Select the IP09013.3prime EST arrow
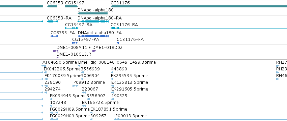Screen dimensions: 287x121 click(x=117, y=119)
